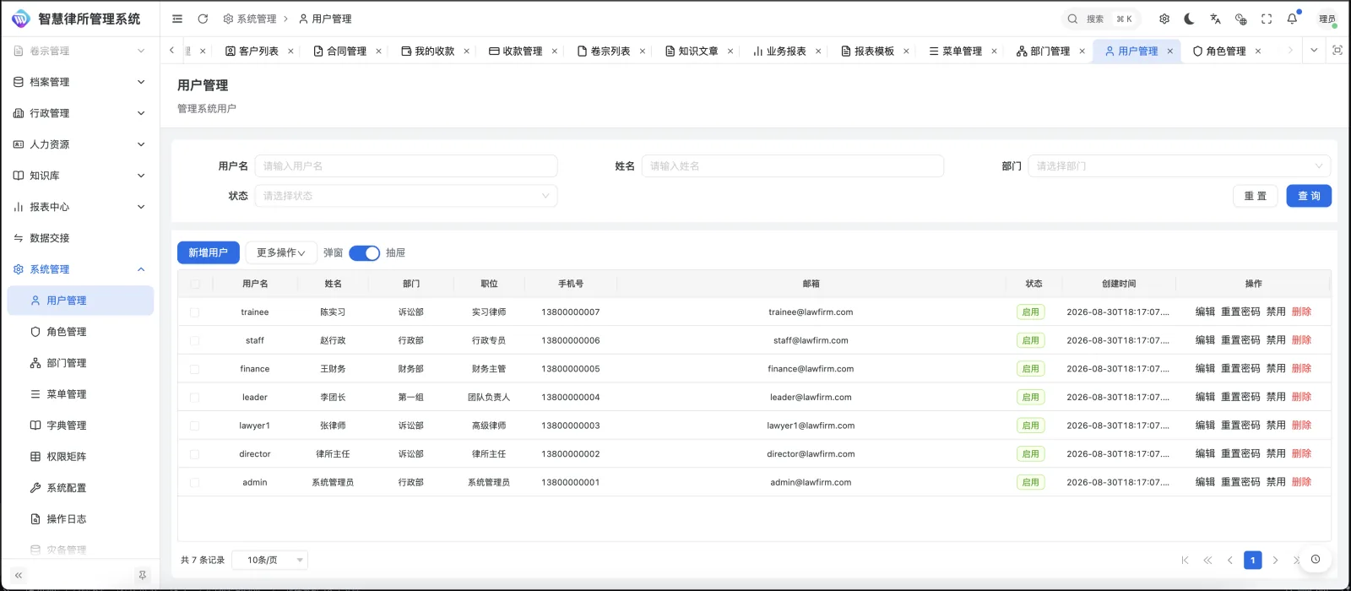Viewport: 1351px width, 591px height.
Task: Click 删除 for the lawyer1 row
Action: coord(1301,426)
